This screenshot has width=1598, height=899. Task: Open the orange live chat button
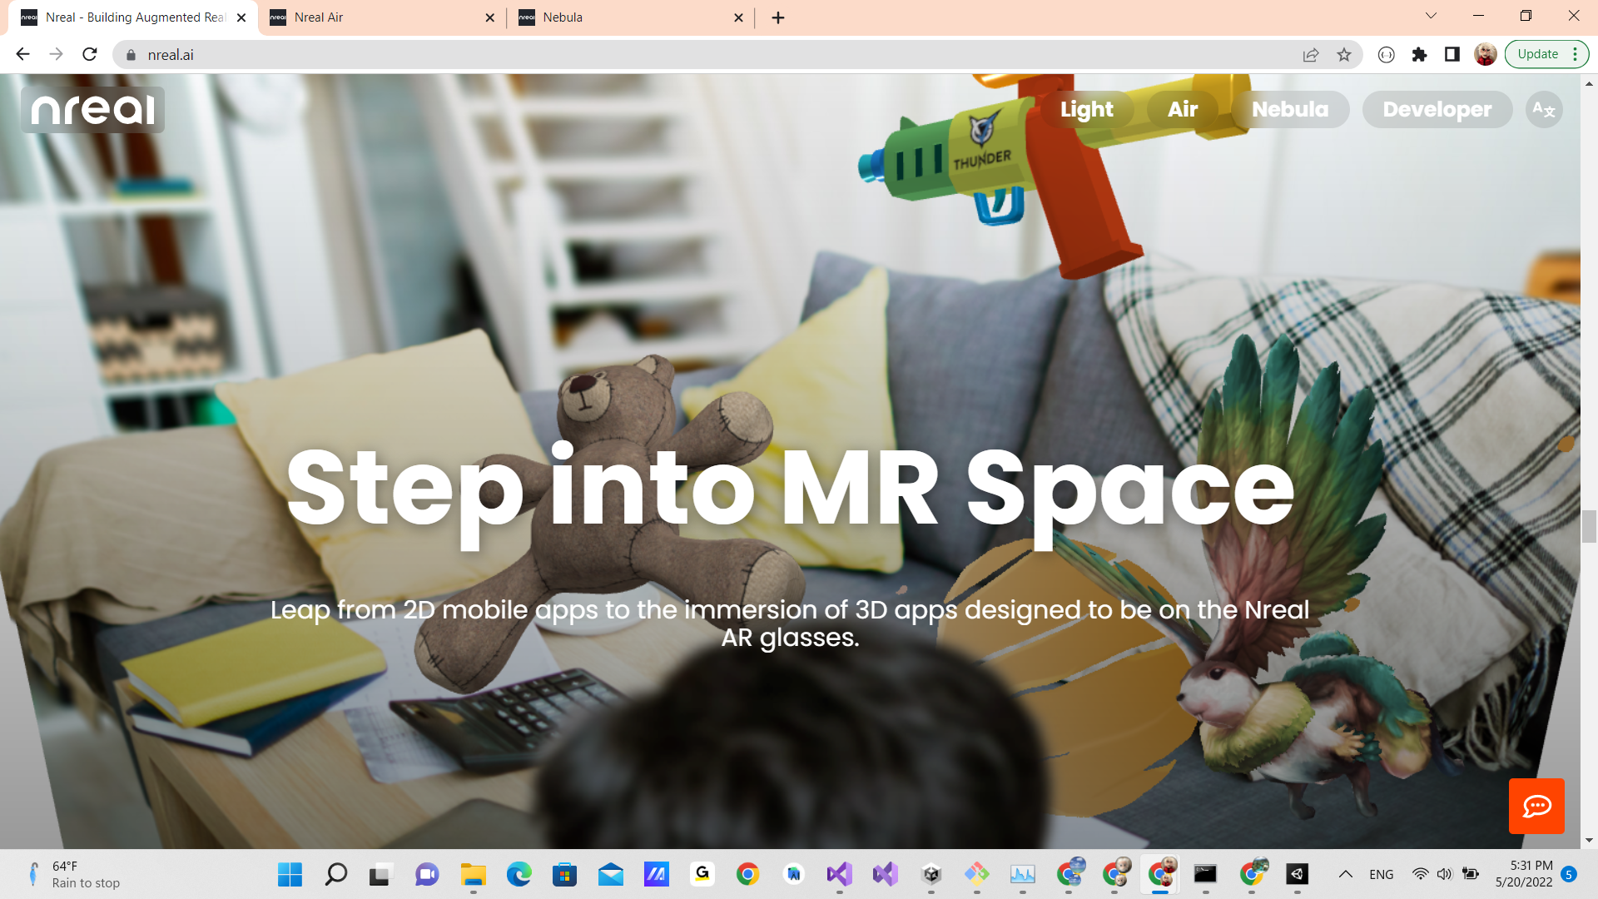pos(1536,806)
